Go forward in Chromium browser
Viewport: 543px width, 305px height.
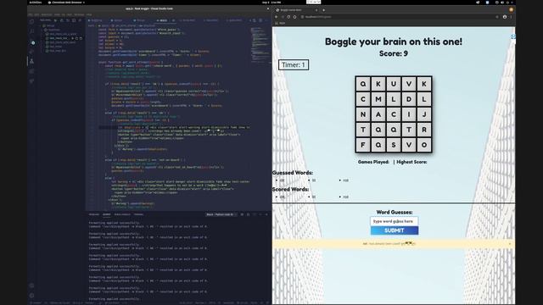click(x=283, y=17)
